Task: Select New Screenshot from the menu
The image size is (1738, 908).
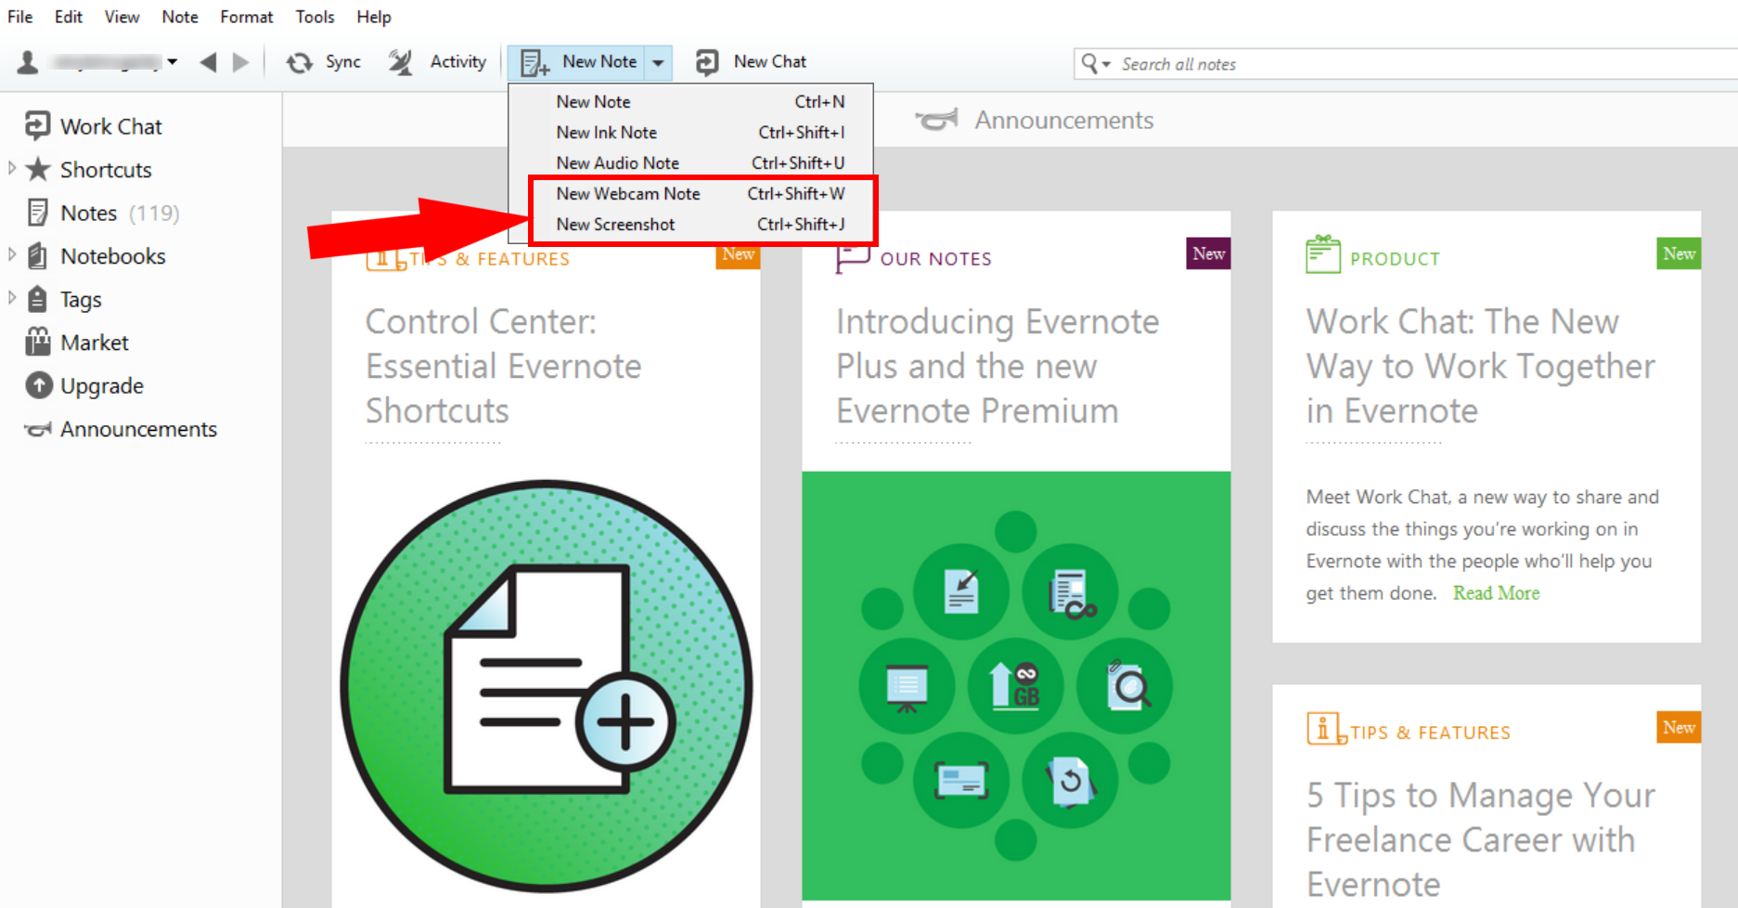Action: (615, 224)
